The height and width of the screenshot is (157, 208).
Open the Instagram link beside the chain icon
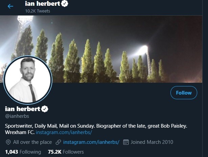(91, 142)
